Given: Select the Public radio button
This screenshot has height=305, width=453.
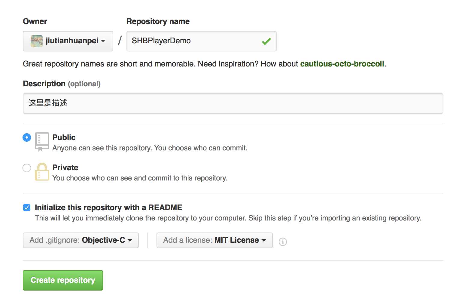Looking at the screenshot, I should pos(27,137).
